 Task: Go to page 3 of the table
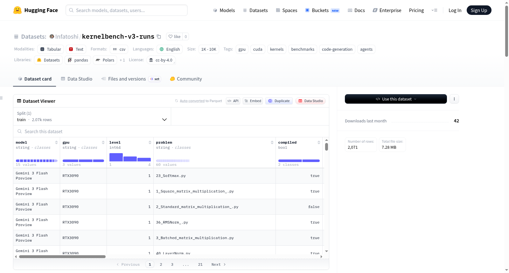(x=172, y=264)
